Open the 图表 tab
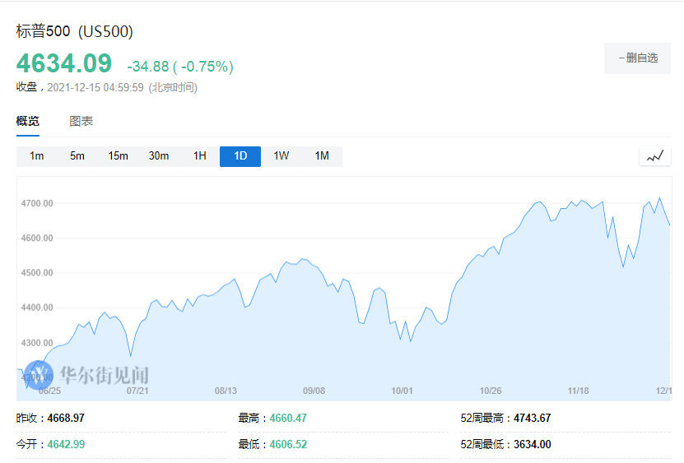The image size is (684, 463). pos(81,121)
